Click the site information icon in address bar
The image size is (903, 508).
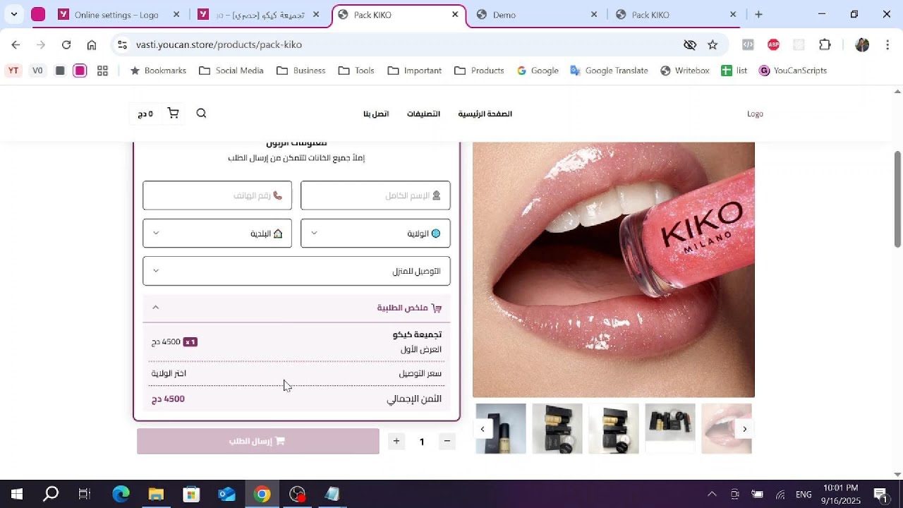(x=122, y=44)
